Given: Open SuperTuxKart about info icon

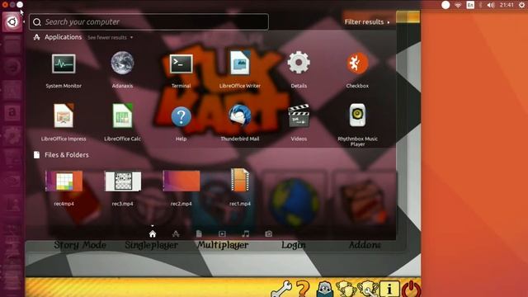Looking at the screenshot, I should [389, 289].
